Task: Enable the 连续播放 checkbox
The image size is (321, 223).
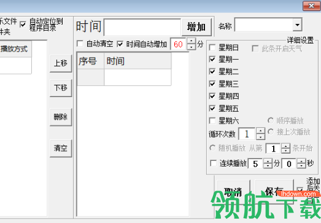Action: coord(214,163)
